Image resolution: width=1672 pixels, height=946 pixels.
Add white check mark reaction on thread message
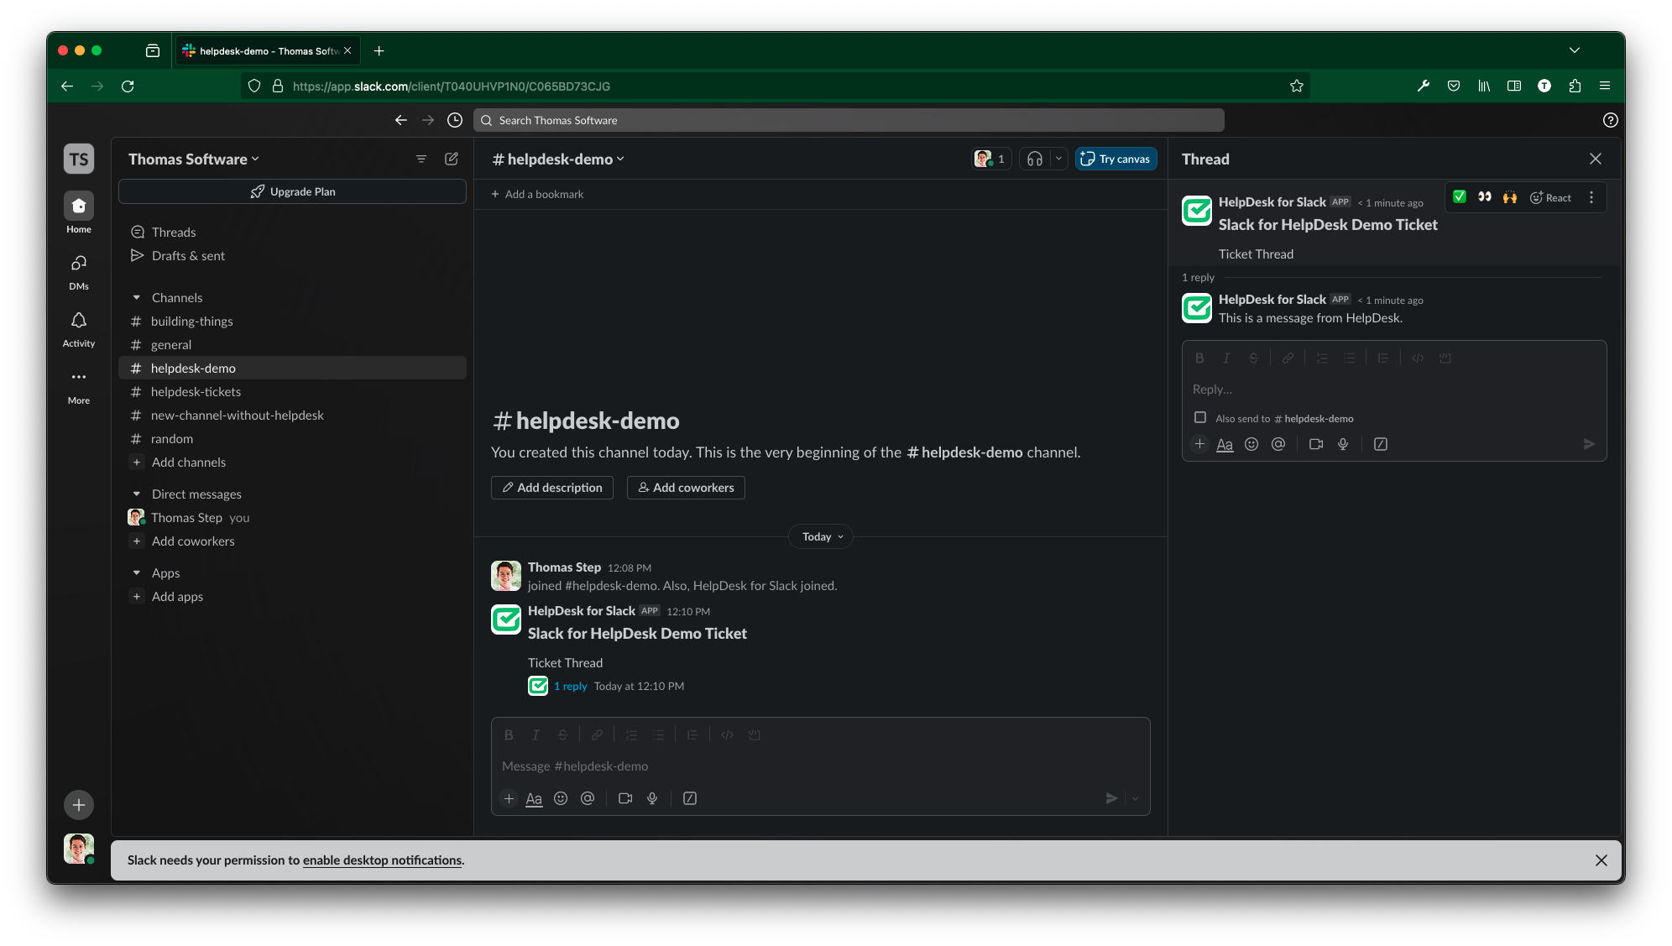[1460, 197]
